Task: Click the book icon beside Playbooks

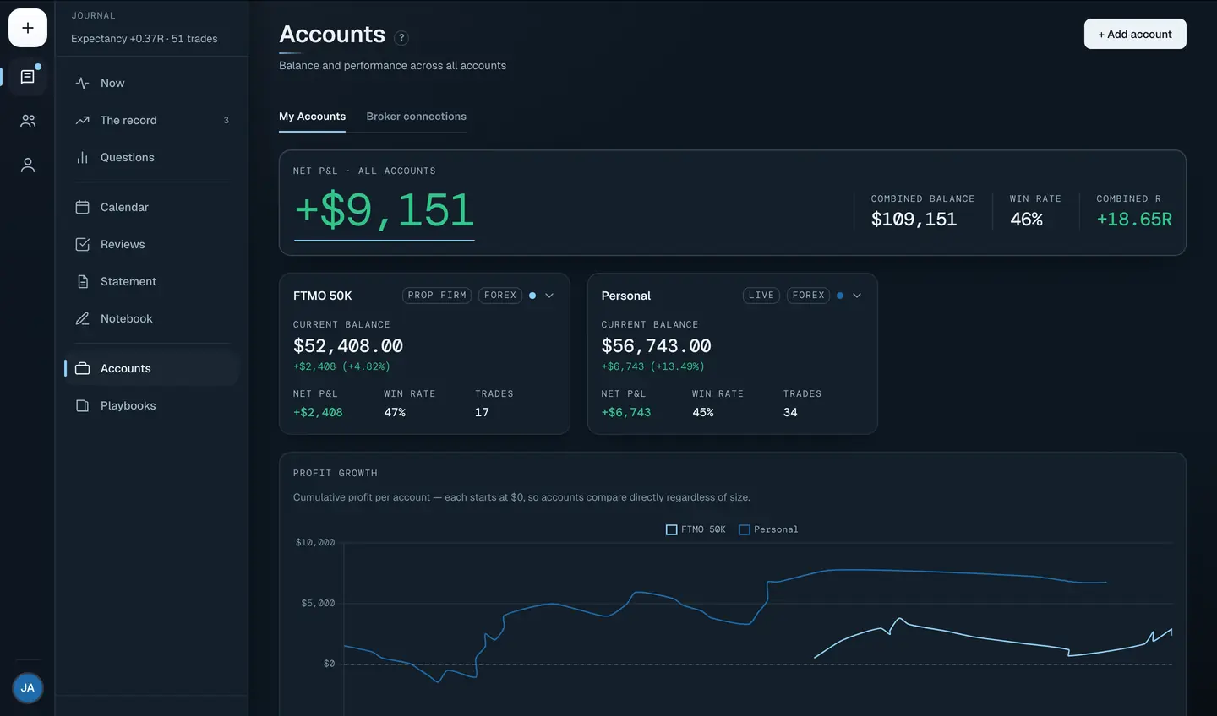Action: coord(82,405)
